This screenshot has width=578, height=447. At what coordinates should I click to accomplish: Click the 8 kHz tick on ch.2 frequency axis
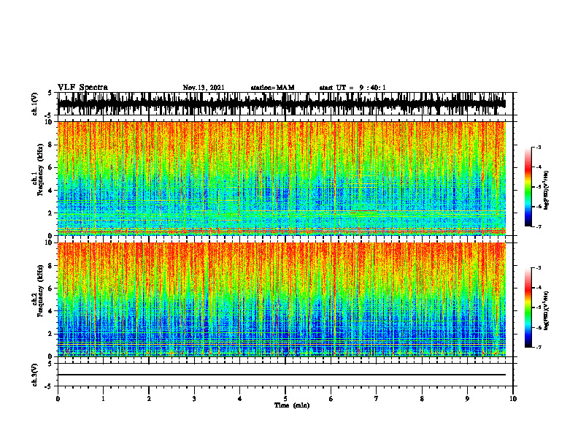[x=50, y=266]
